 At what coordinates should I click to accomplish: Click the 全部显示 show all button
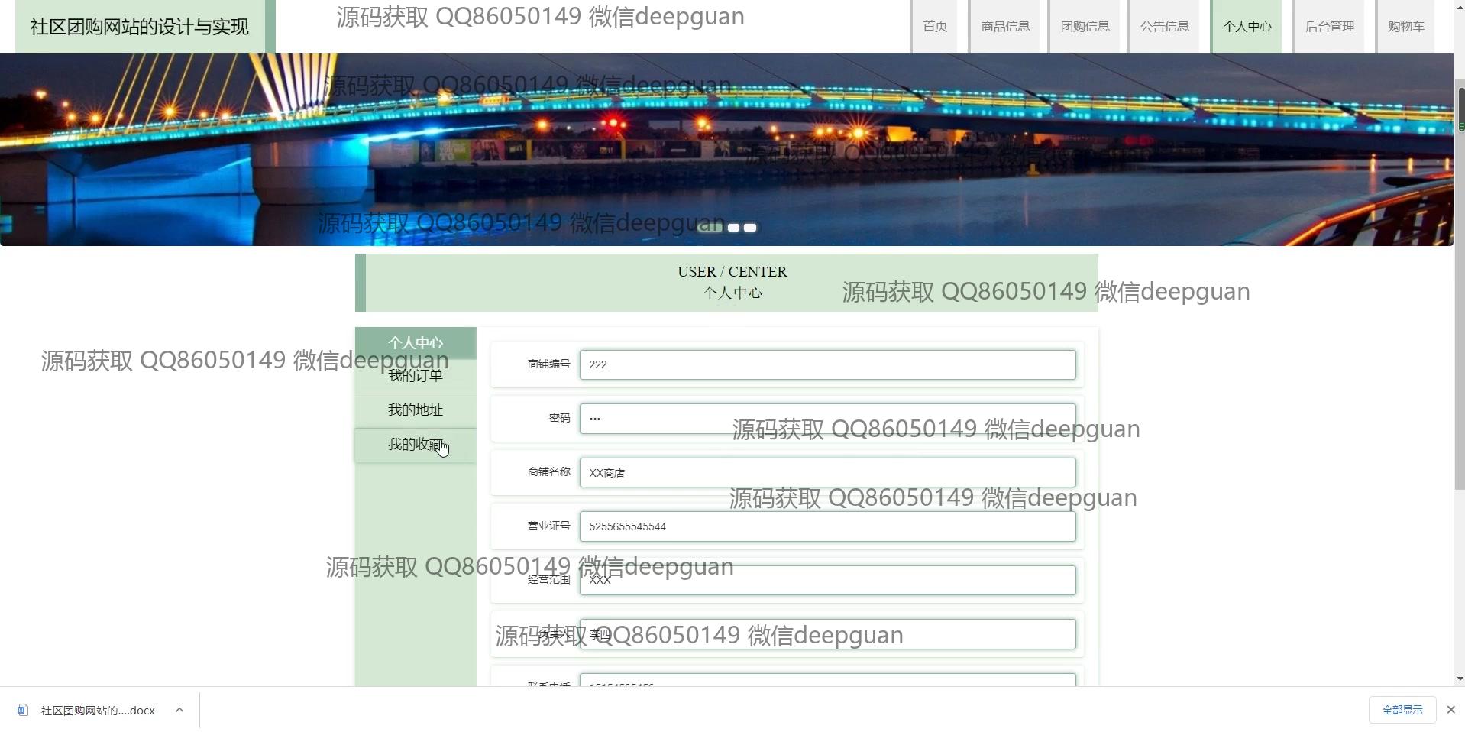tap(1402, 710)
